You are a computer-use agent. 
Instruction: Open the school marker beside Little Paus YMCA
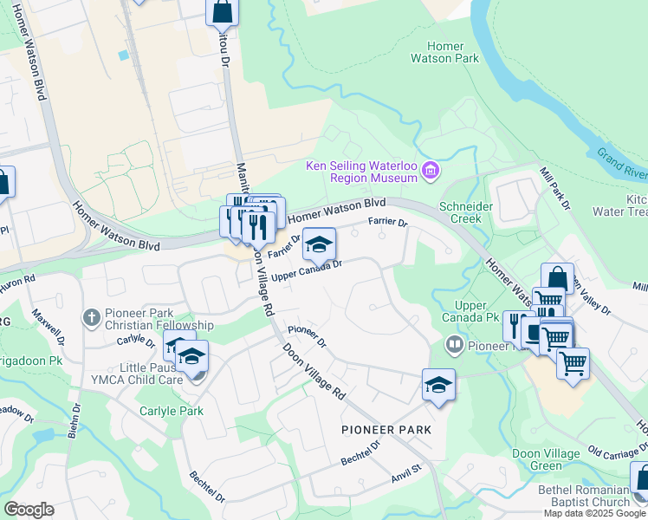tap(191, 358)
